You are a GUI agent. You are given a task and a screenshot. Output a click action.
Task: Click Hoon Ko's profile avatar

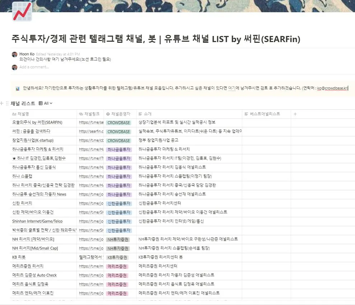pos(14,55)
